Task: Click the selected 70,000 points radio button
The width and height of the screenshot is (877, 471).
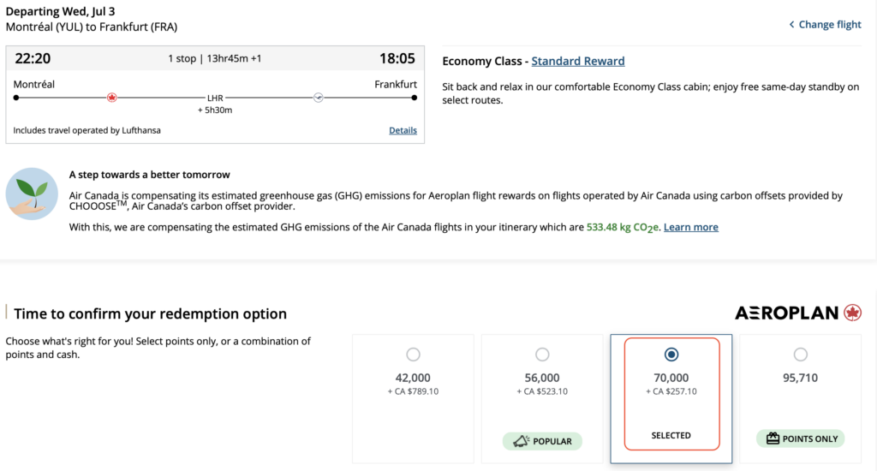Action: (x=671, y=355)
